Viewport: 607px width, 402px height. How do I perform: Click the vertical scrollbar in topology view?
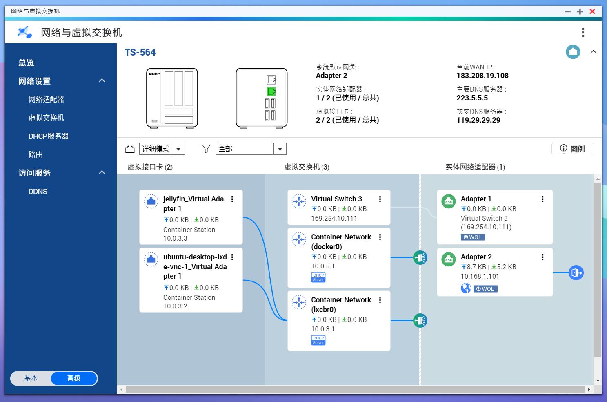click(x=597, y=270)
